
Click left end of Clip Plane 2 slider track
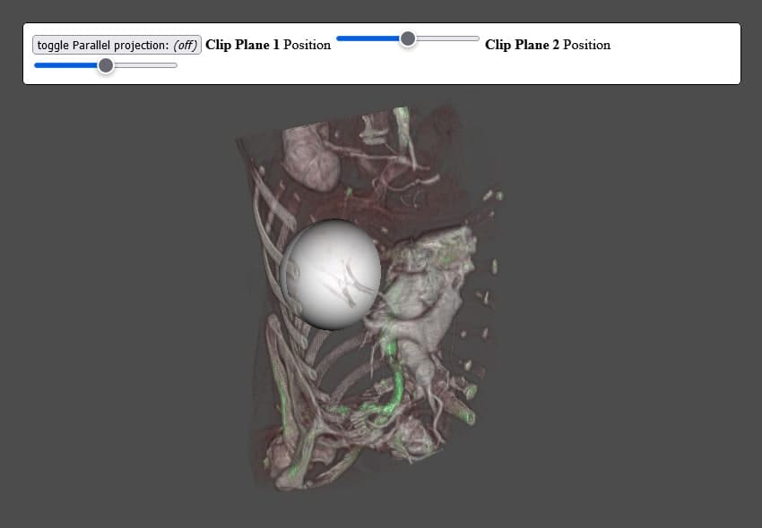pyautogui.click(x=38, y=64)
